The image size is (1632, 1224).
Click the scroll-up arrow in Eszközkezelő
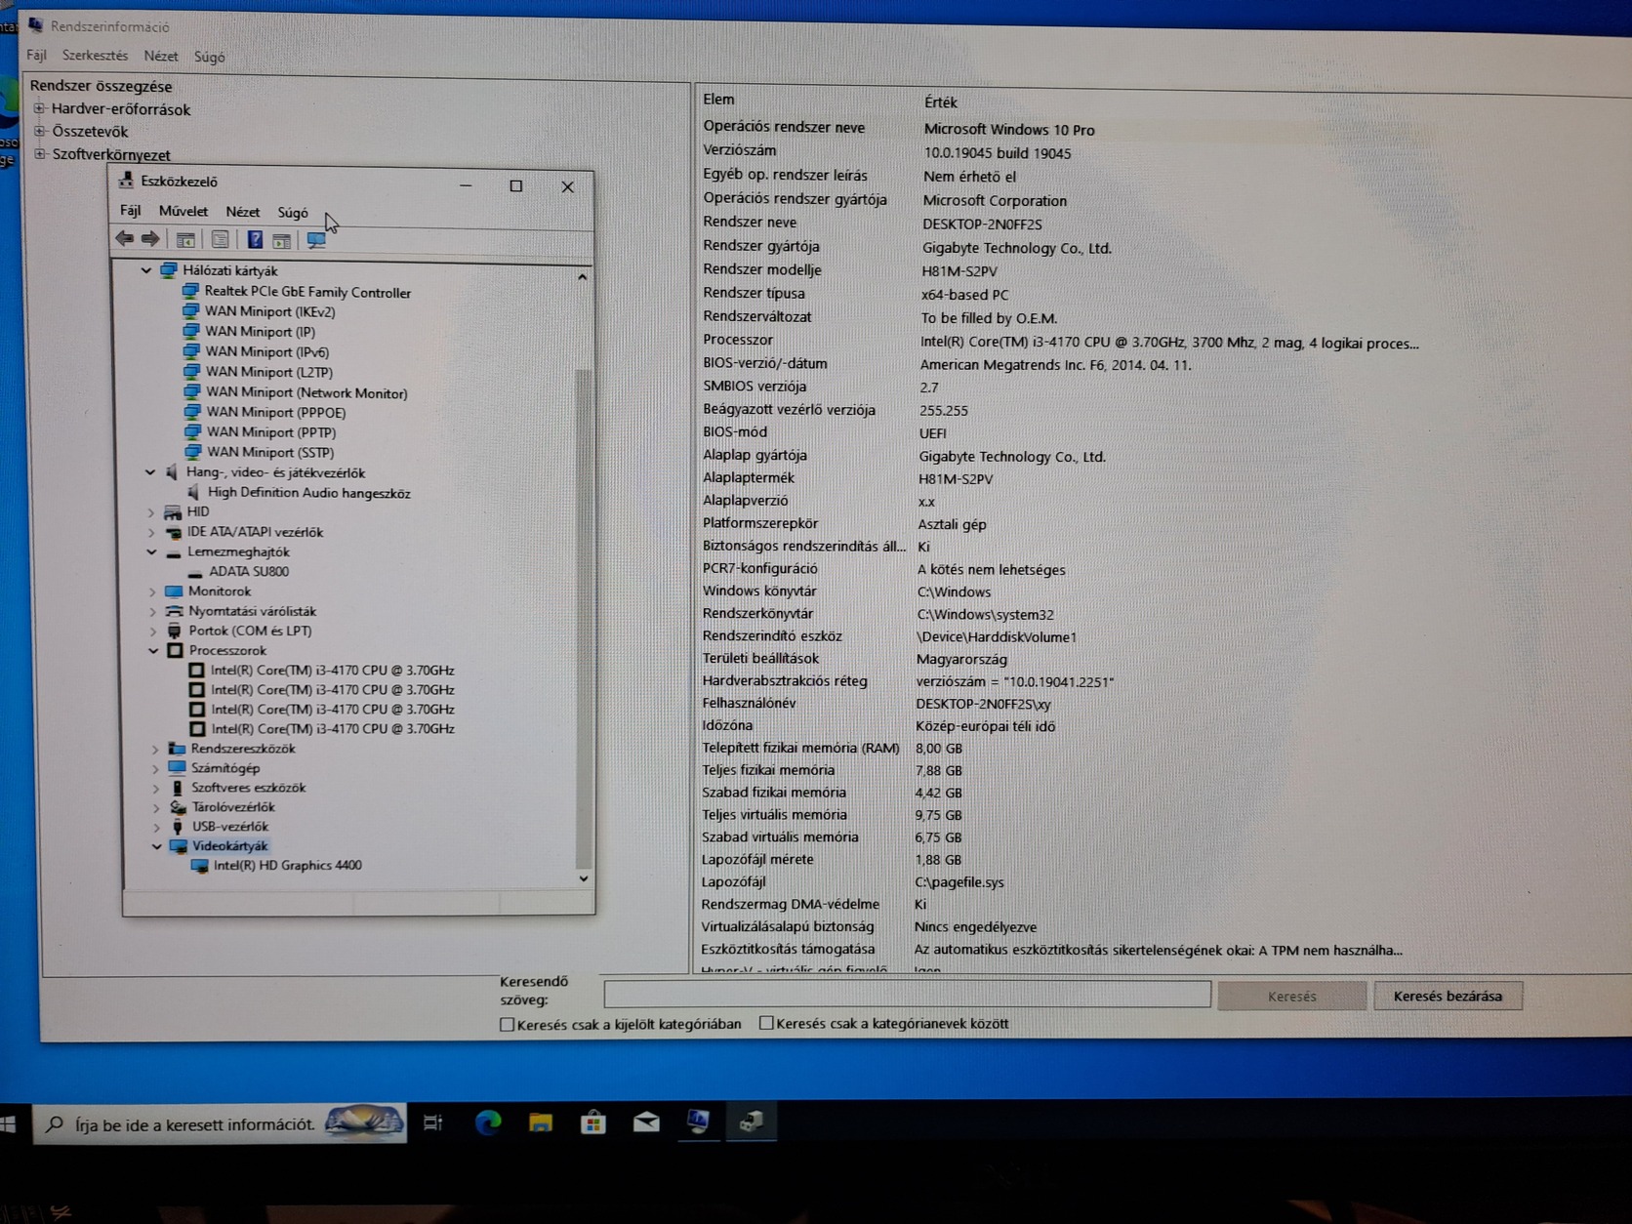[x=583, y=277]
